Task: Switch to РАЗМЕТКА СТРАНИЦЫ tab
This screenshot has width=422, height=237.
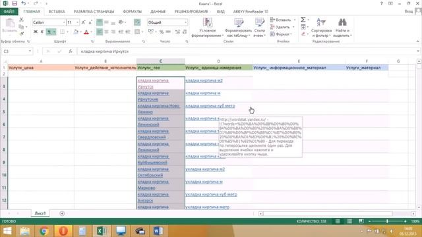Action: coord(94,12)
